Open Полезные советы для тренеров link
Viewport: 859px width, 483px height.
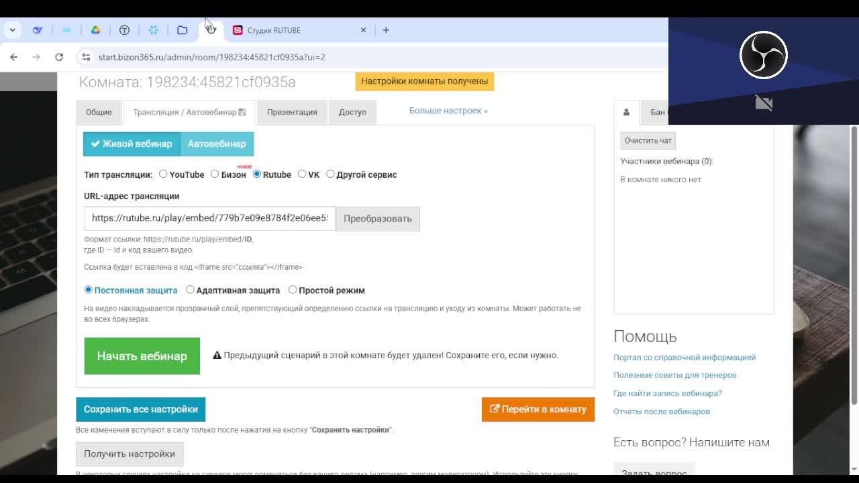675,375
